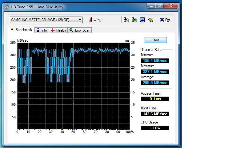
Task: Click the benchmark graph area
Action: [74, 86]
